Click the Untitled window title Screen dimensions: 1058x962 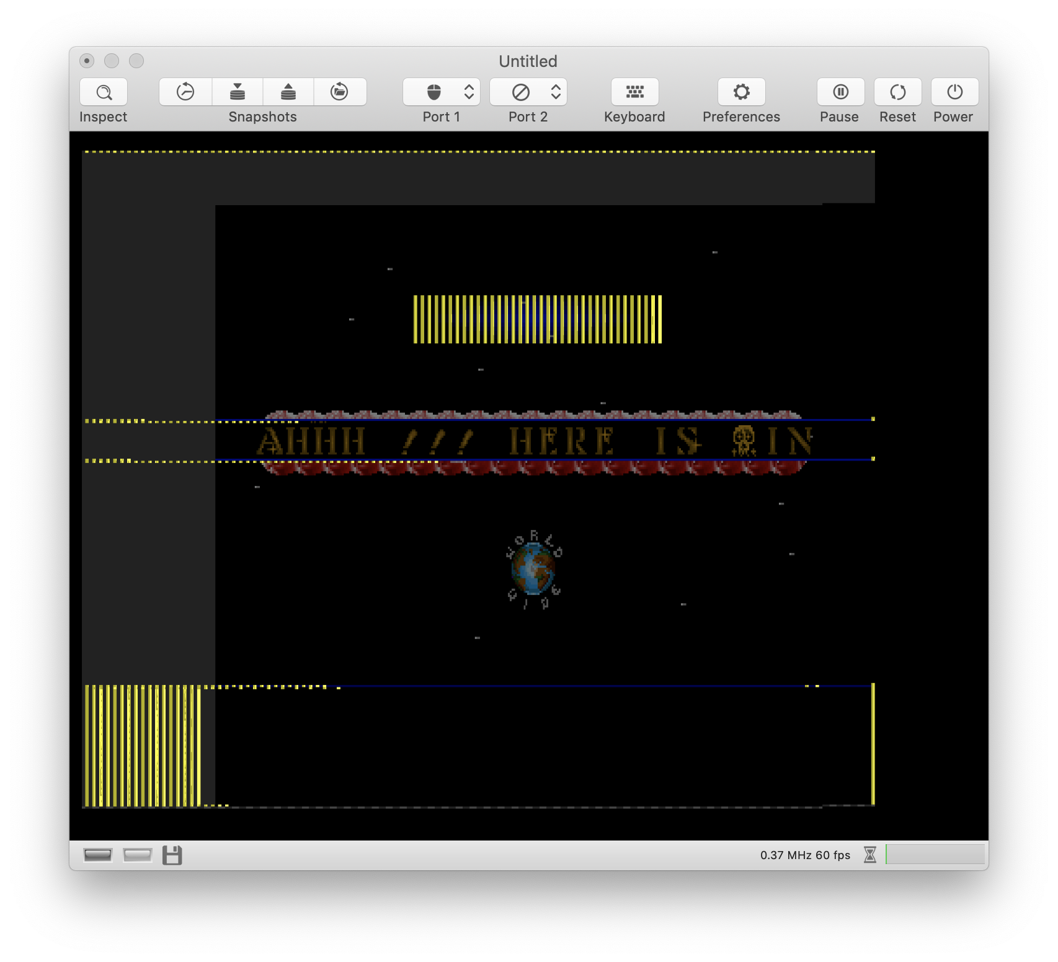coord(528,61)
